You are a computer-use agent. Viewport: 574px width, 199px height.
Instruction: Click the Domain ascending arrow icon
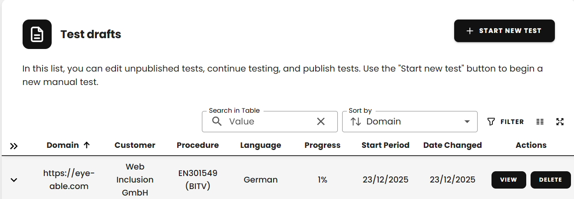tap(86, 145)
